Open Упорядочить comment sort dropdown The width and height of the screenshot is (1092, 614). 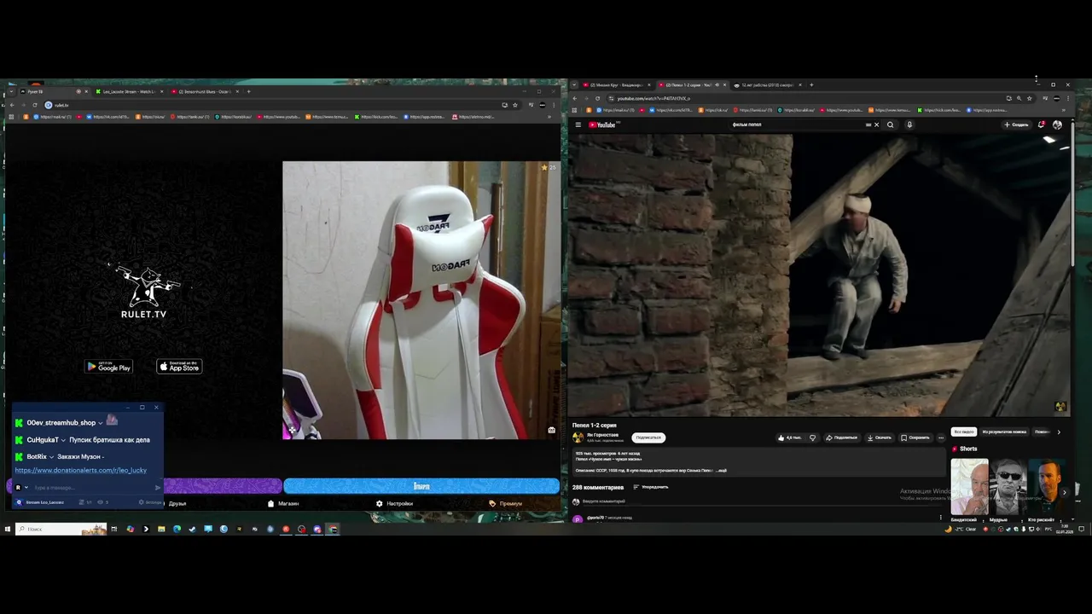[x=650, y=487]
